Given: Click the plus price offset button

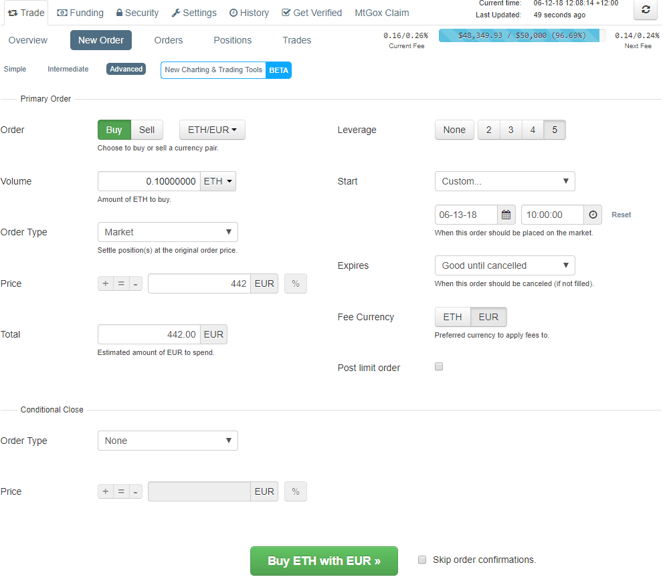Looking at the screenshot, I should [x=106, y=283].
